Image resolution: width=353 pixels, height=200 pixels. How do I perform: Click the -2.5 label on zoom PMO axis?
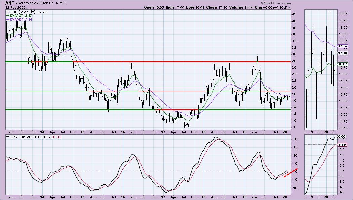pyautogui.click(x=342, y=171)
